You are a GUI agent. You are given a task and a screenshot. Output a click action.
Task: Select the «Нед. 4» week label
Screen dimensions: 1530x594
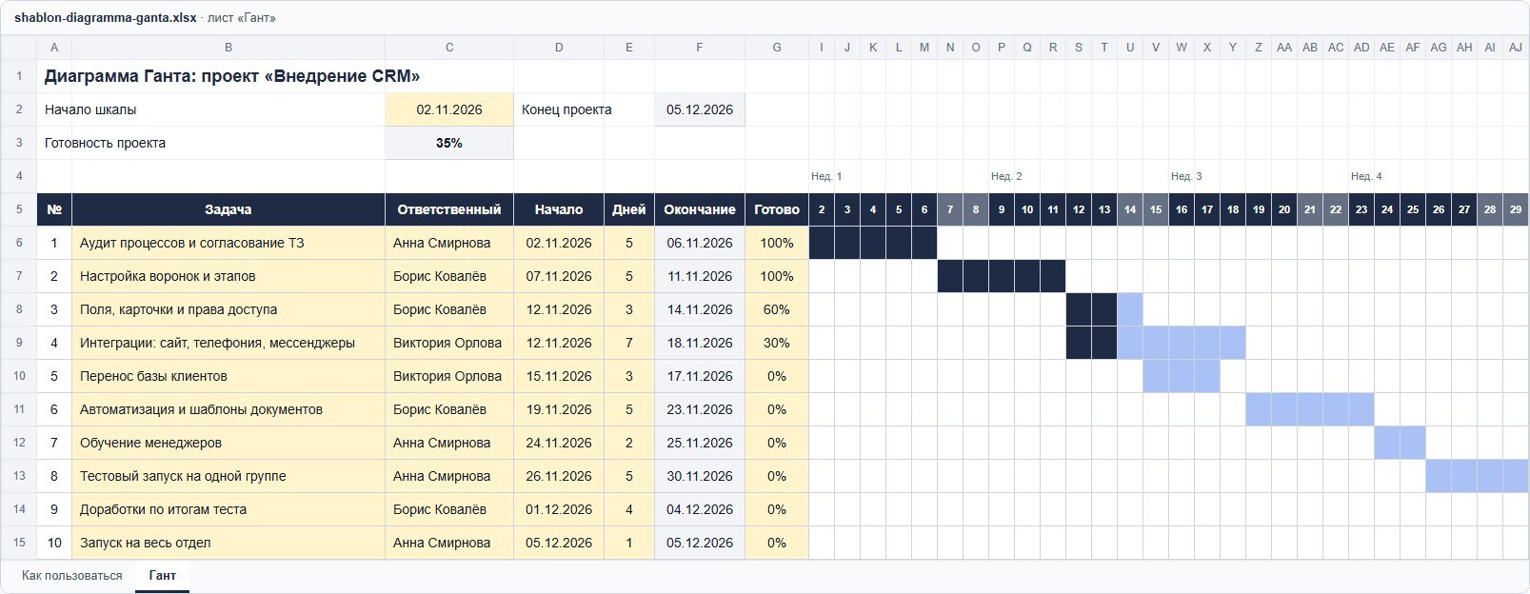coord(1366,176)
